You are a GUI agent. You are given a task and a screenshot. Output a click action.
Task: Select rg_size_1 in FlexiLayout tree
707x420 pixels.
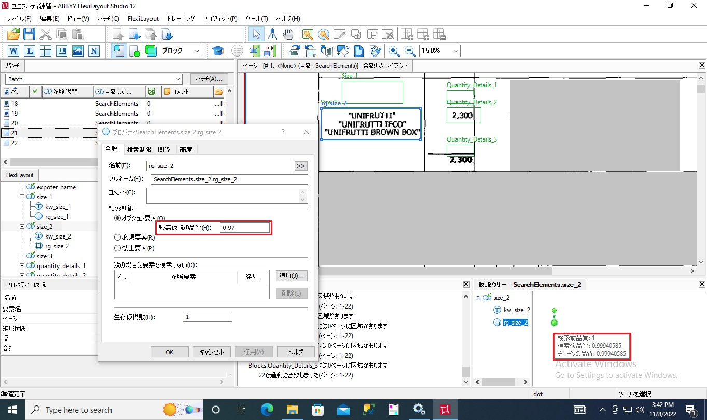tap(57, 217)
